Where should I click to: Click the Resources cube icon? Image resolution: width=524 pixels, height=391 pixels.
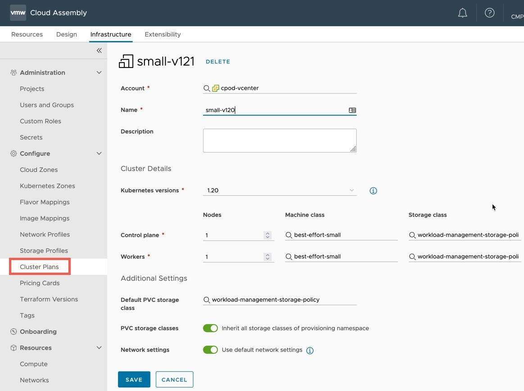click(x=14, y=348)
